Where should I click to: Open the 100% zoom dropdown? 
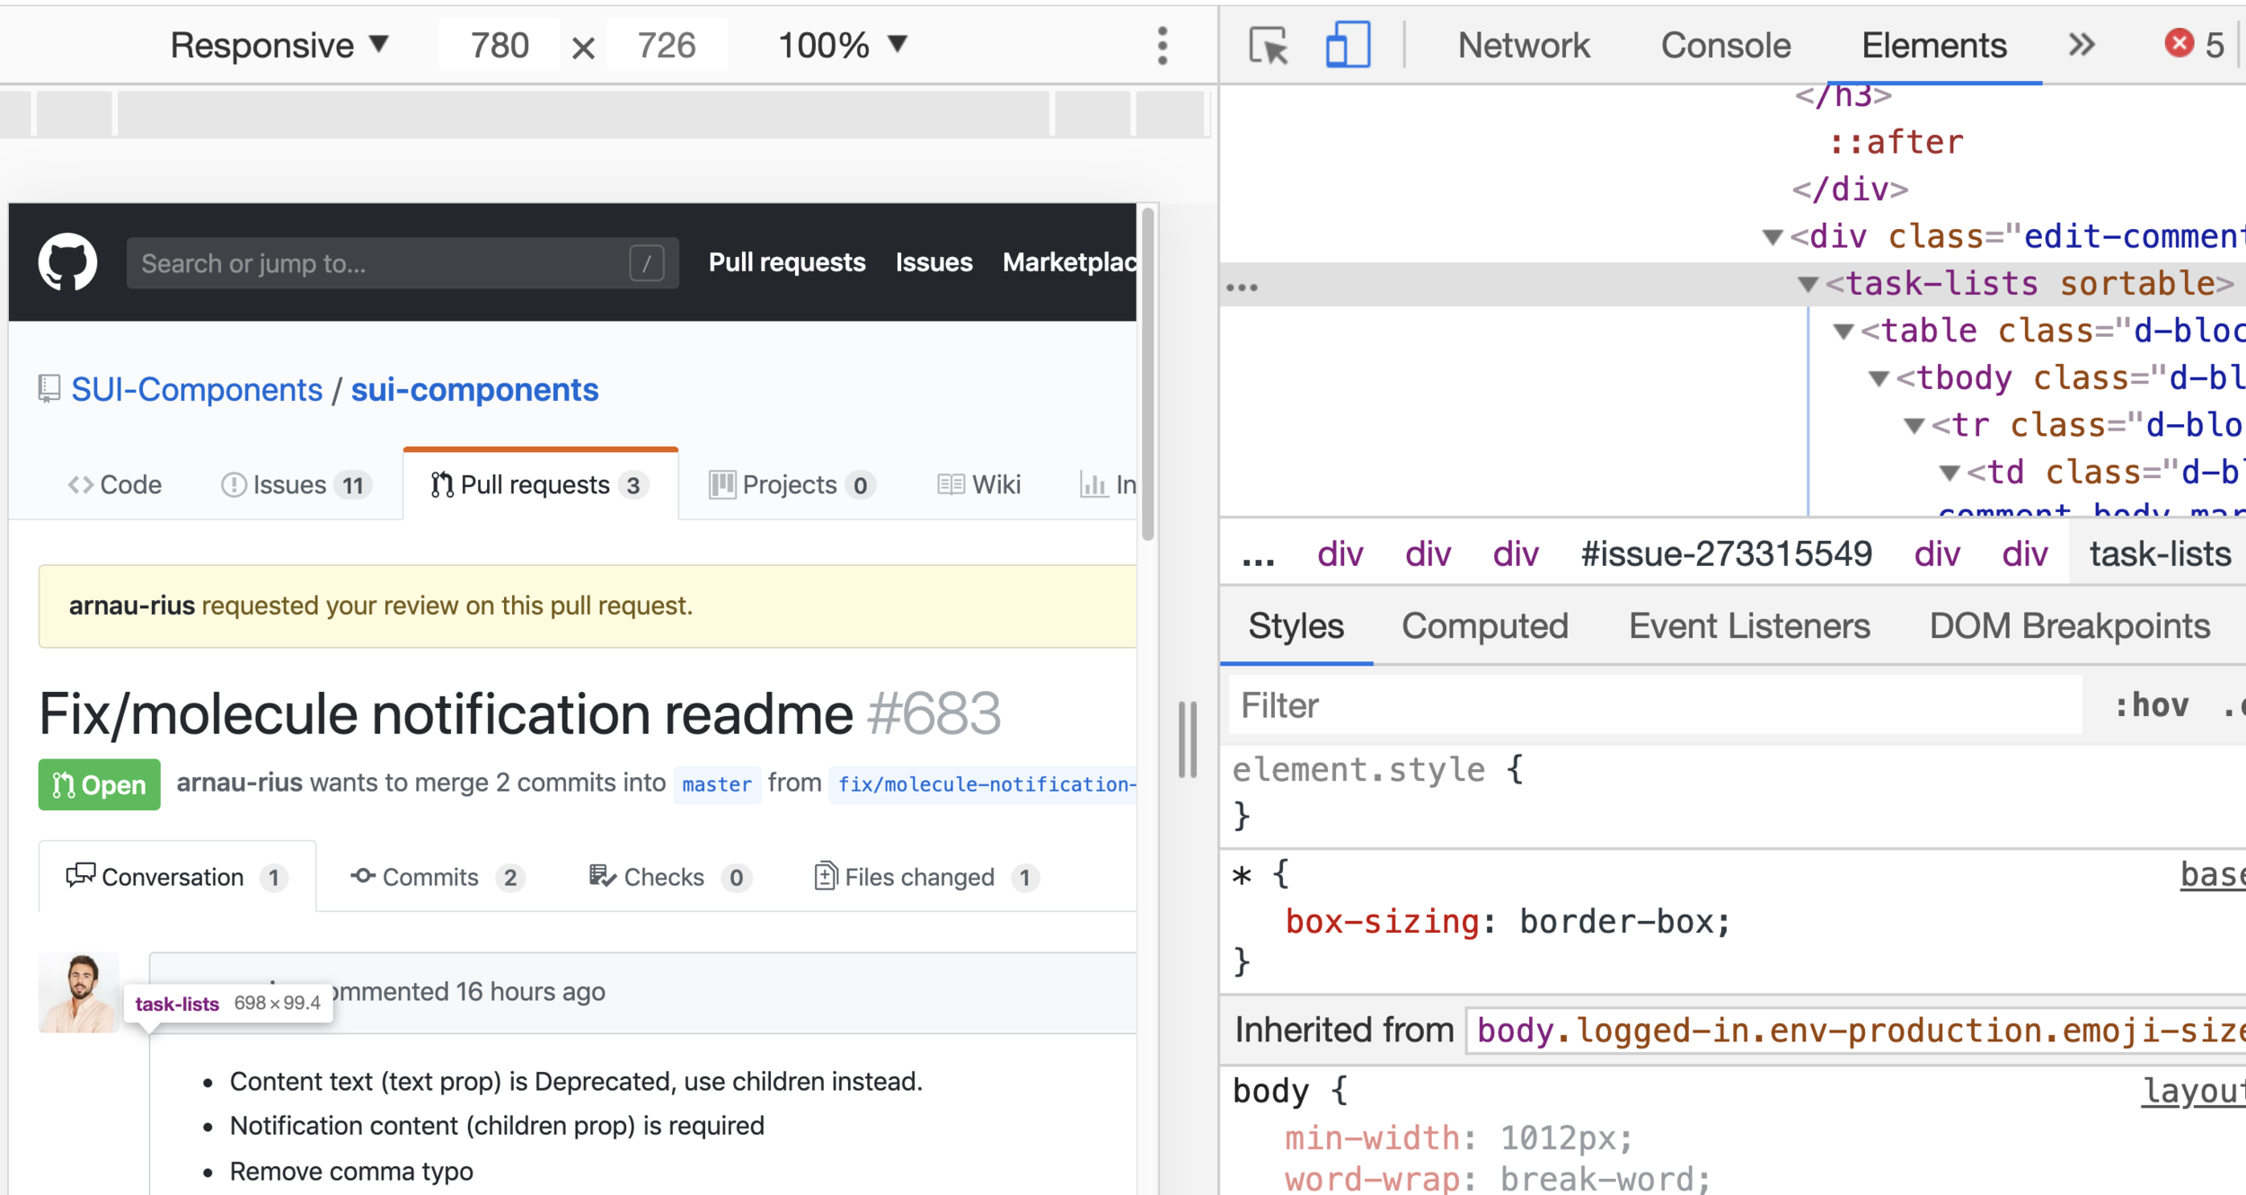(842, 45)
